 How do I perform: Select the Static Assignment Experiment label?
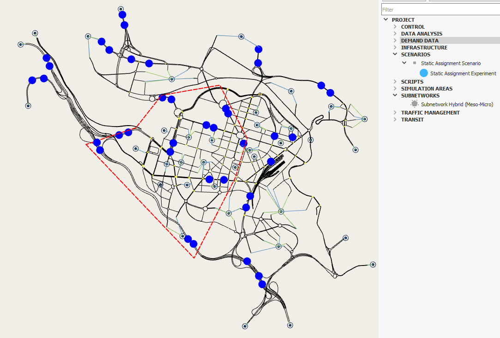pos(463,73)
